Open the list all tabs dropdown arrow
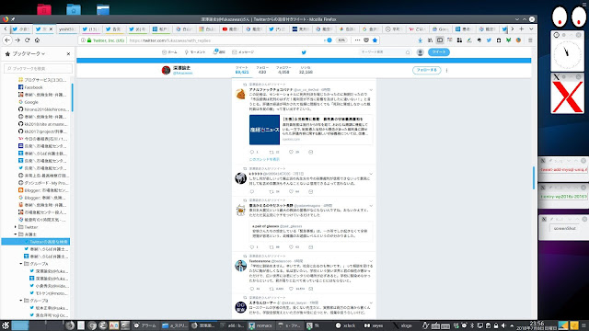 (x=531, y=29)
